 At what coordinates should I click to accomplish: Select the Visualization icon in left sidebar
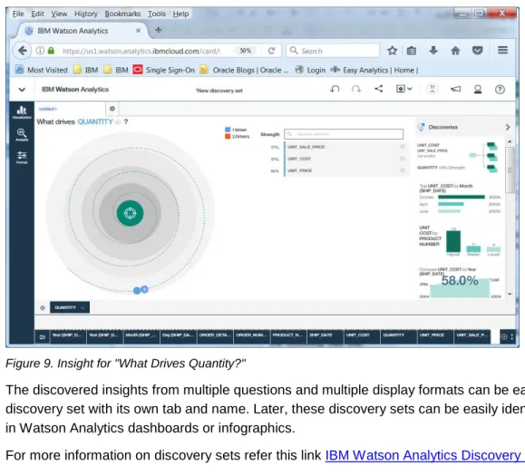click(x=22, y=112)
